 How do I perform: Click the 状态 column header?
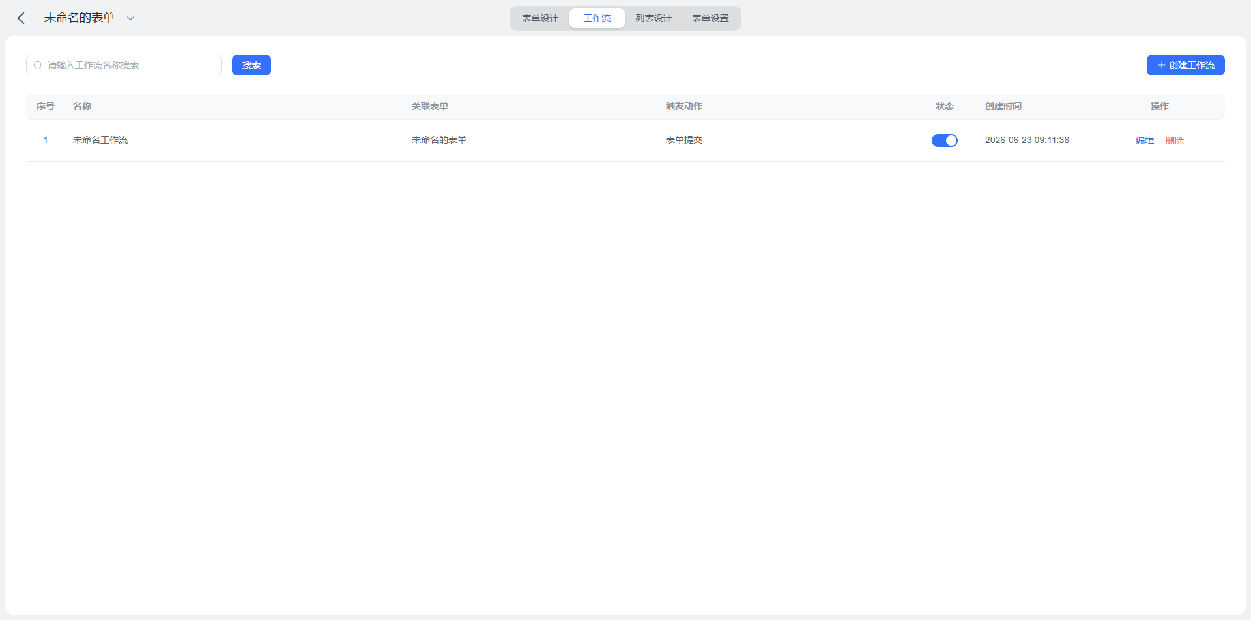(945, 106)
